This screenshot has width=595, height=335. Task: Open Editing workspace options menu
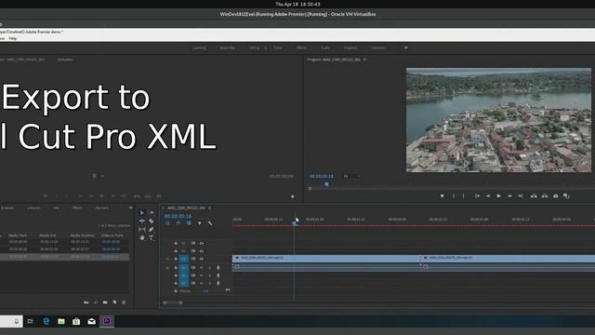[266, 47]
